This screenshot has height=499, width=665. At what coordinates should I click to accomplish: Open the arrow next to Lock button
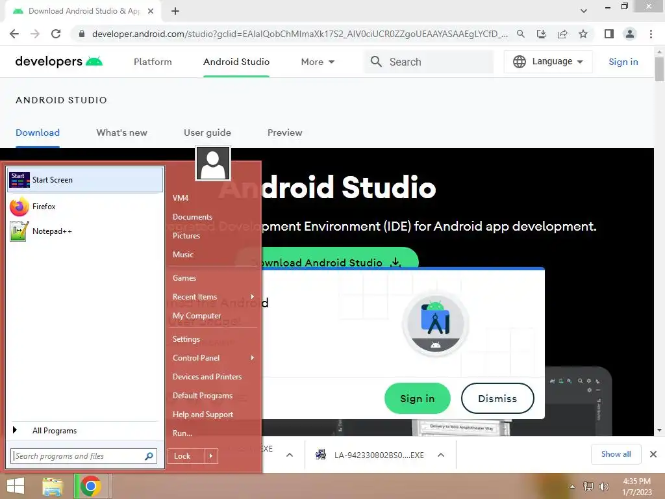[211, 456]
